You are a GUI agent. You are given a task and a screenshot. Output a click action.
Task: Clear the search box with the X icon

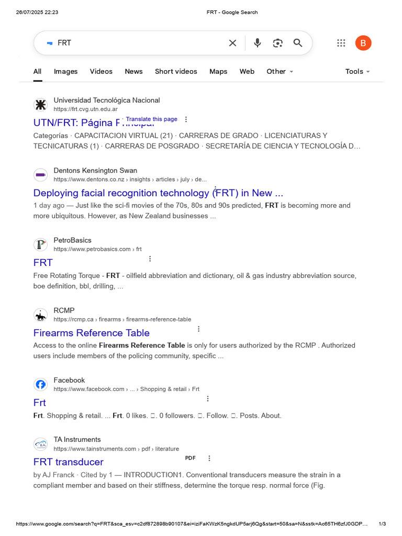232,43
